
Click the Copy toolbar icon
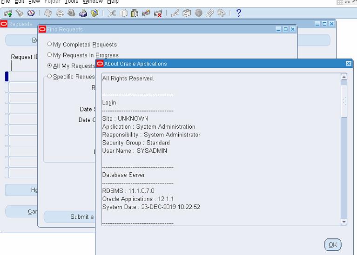[123, 13]
